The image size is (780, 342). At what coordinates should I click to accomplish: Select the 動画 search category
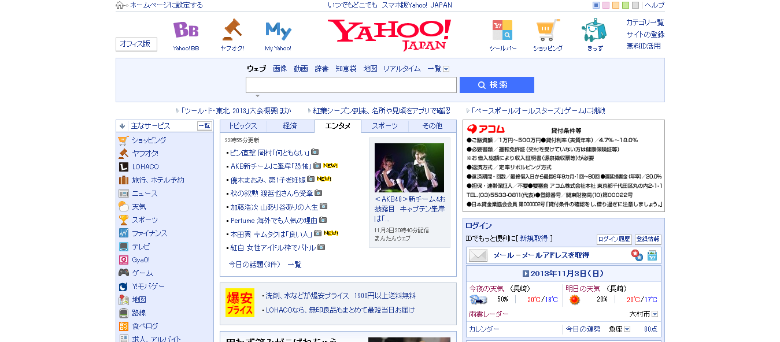[301, 69]
